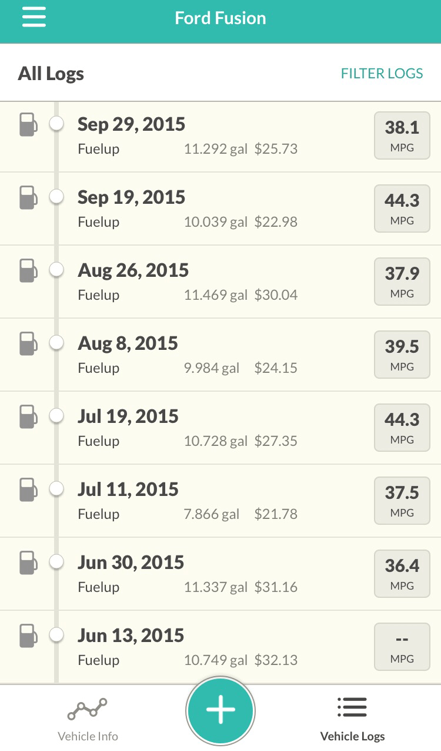Select the Aug 8, 2015 fuelup log
Viewport: 441px width, 751px height.
click(x=188, y=355)
